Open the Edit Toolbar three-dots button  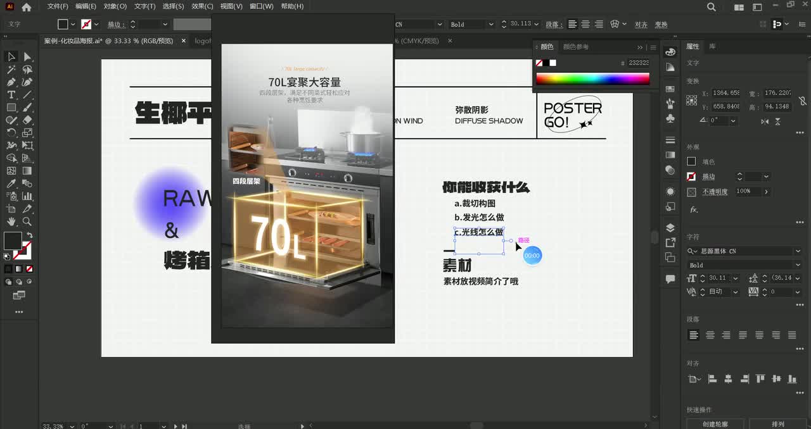tap(19, 312)
